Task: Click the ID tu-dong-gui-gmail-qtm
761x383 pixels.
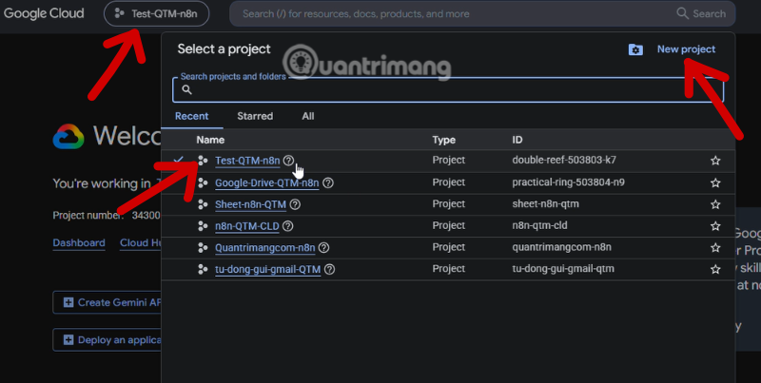Action: (x=563, y=269)
